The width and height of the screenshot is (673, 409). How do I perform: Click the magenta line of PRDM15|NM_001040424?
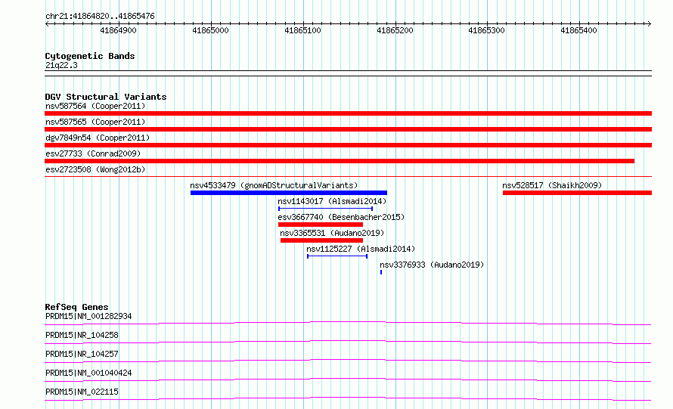pyautogui.click(x=348, y=380)
